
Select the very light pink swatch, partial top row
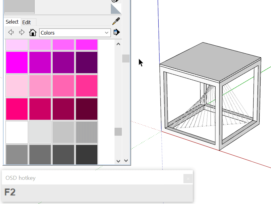point(17,45)
